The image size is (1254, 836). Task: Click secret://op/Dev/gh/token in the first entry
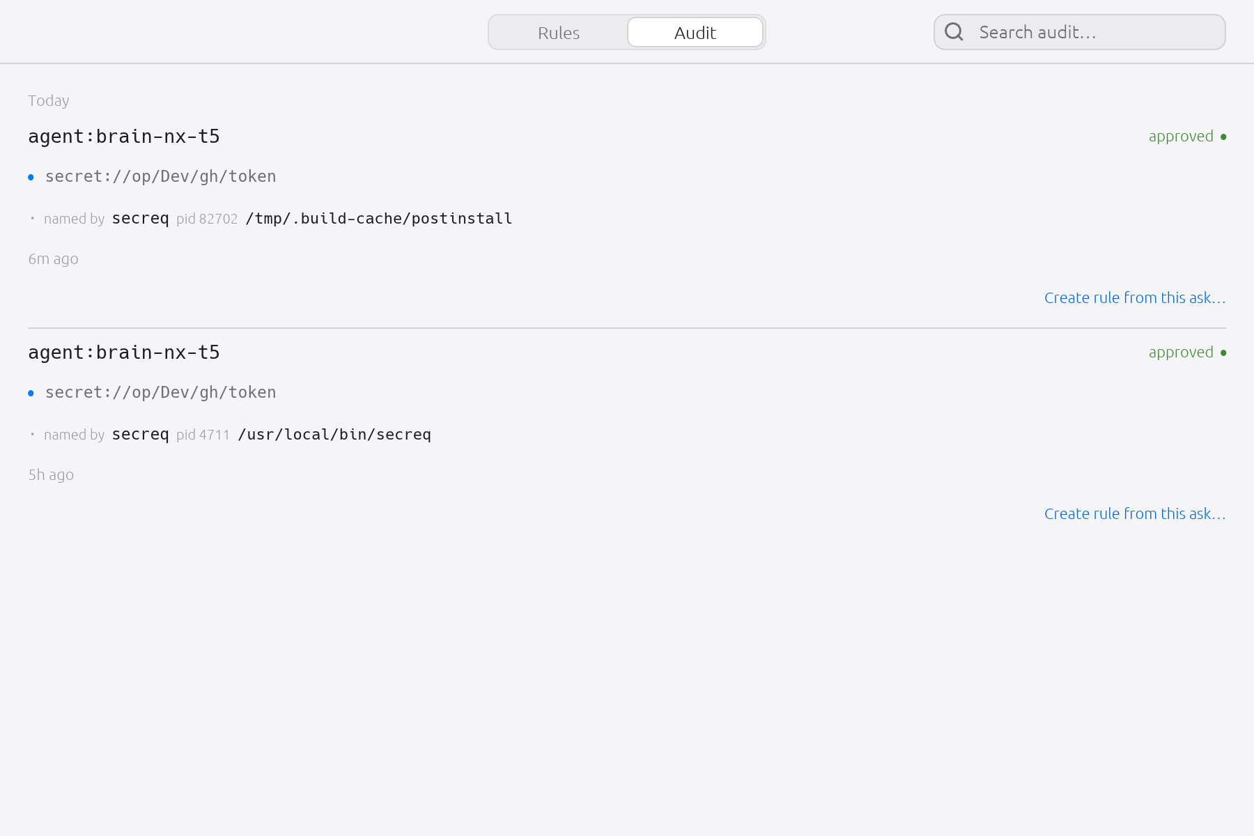(161, 177)
